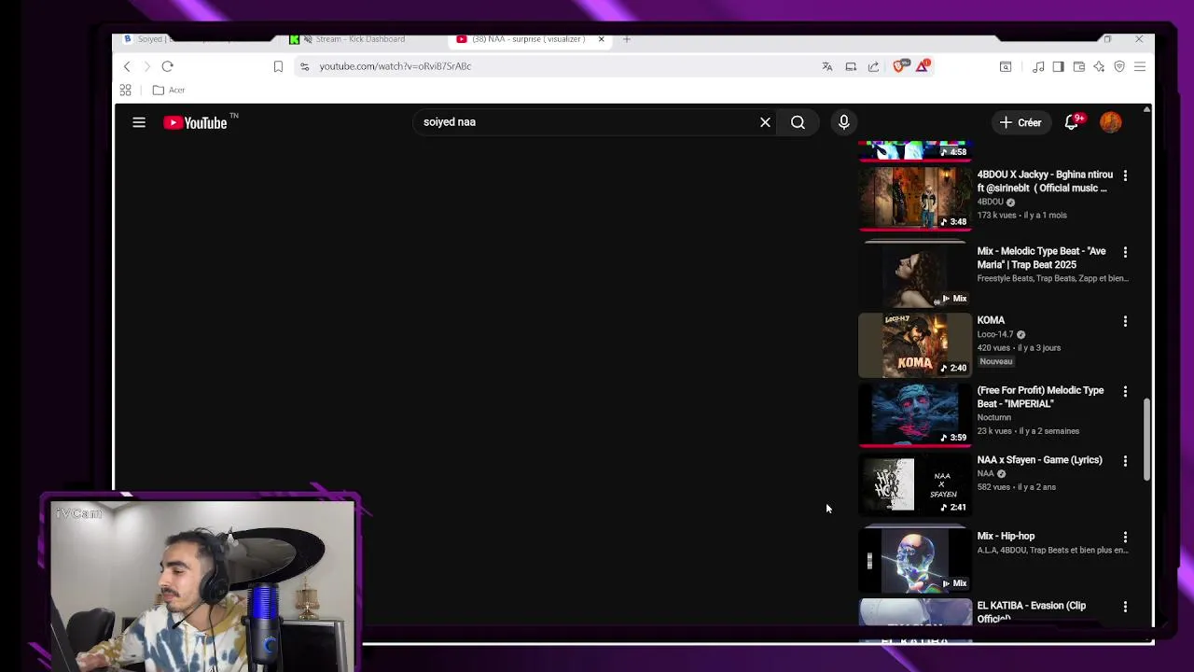Open the account avatar menu
Viewport: 1194px width, 672px height.
[x=1110, y=122]
